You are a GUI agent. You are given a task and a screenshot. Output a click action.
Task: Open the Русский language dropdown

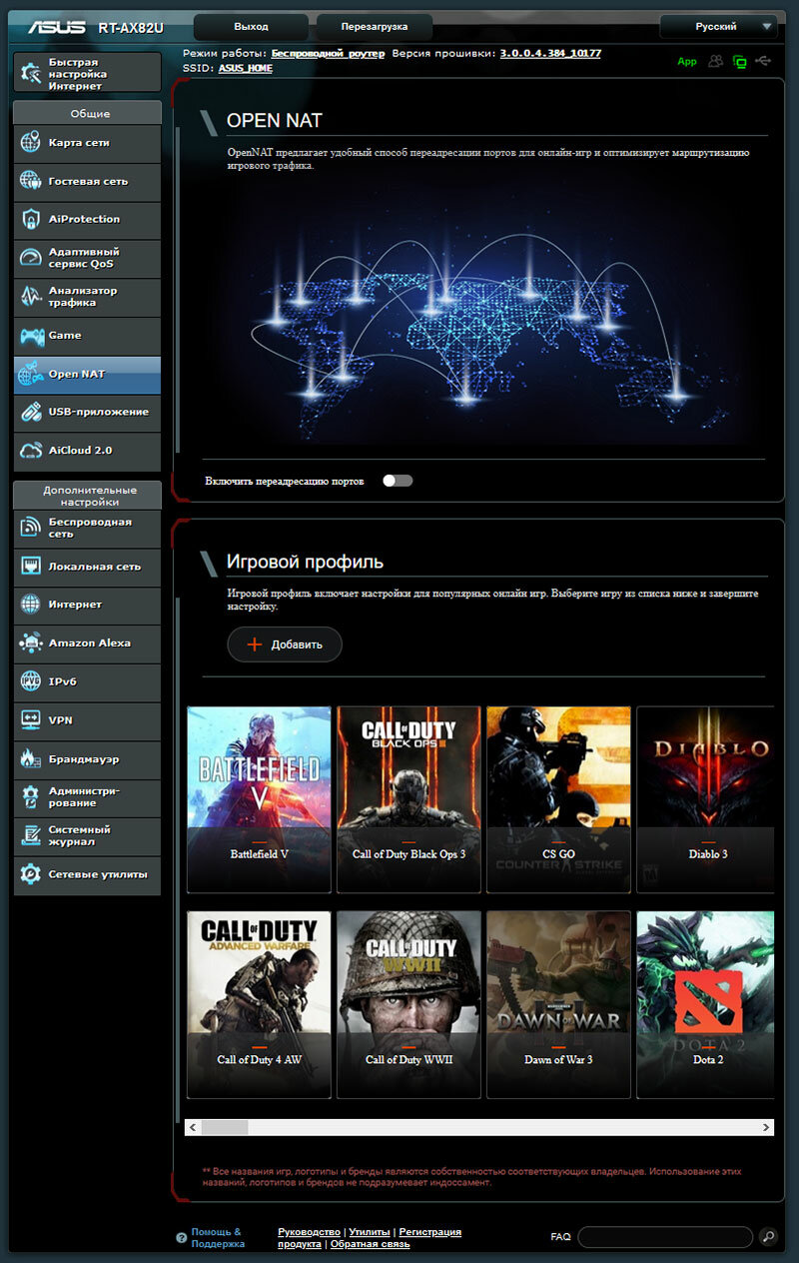tap(718, 27)
